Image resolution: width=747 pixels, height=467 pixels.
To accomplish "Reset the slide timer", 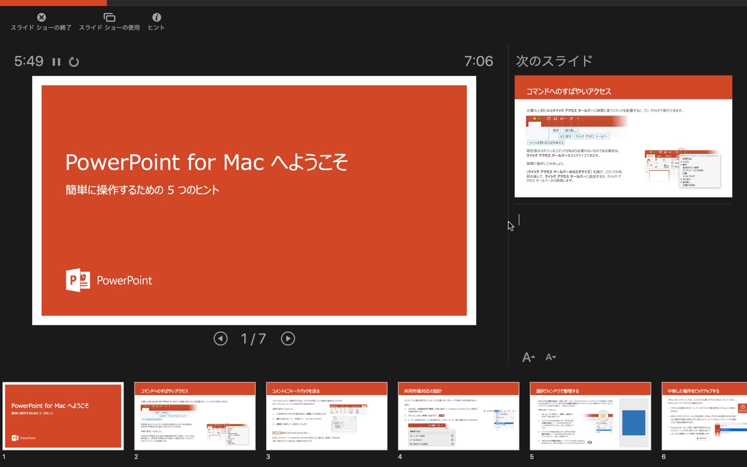I will click(74, 62).
